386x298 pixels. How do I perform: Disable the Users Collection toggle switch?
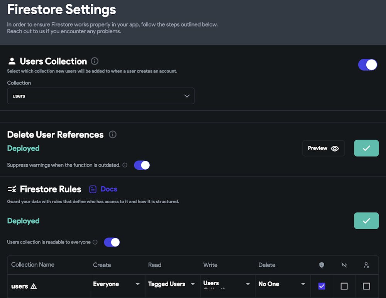[367, 65]
